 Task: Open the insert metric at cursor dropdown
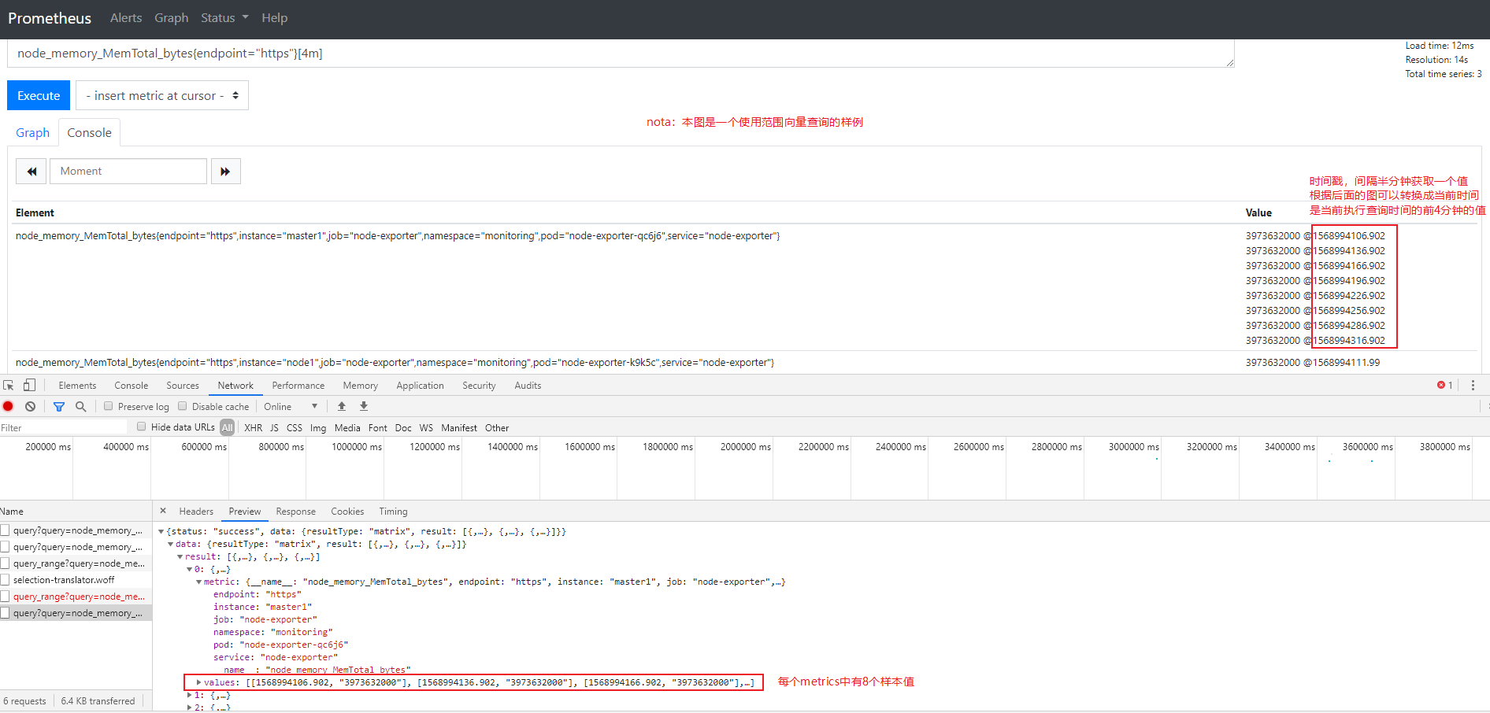click(x=162, y=96)
